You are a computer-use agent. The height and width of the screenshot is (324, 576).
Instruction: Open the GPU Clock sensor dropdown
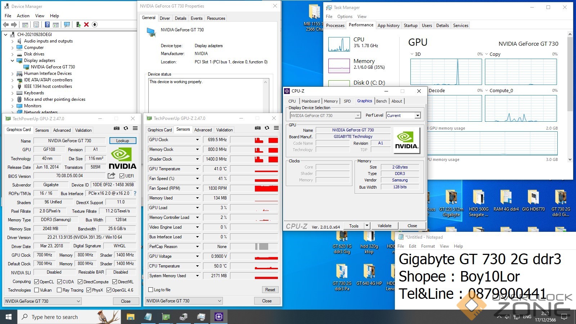click(197, 140)
